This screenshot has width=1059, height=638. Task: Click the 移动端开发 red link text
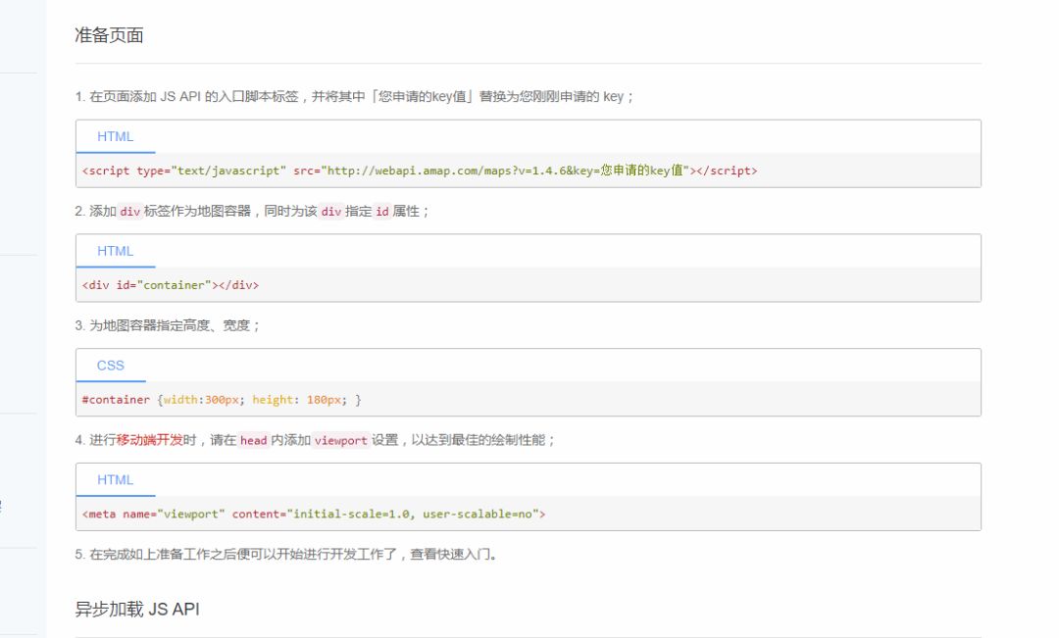click(x=149, y=440)
